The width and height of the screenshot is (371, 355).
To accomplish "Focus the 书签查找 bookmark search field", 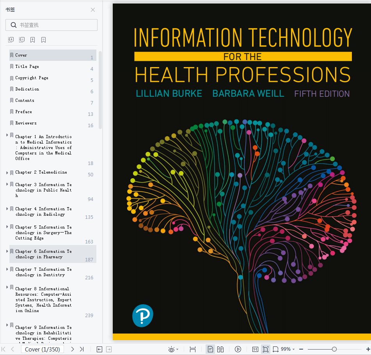I will click(51, 25).
